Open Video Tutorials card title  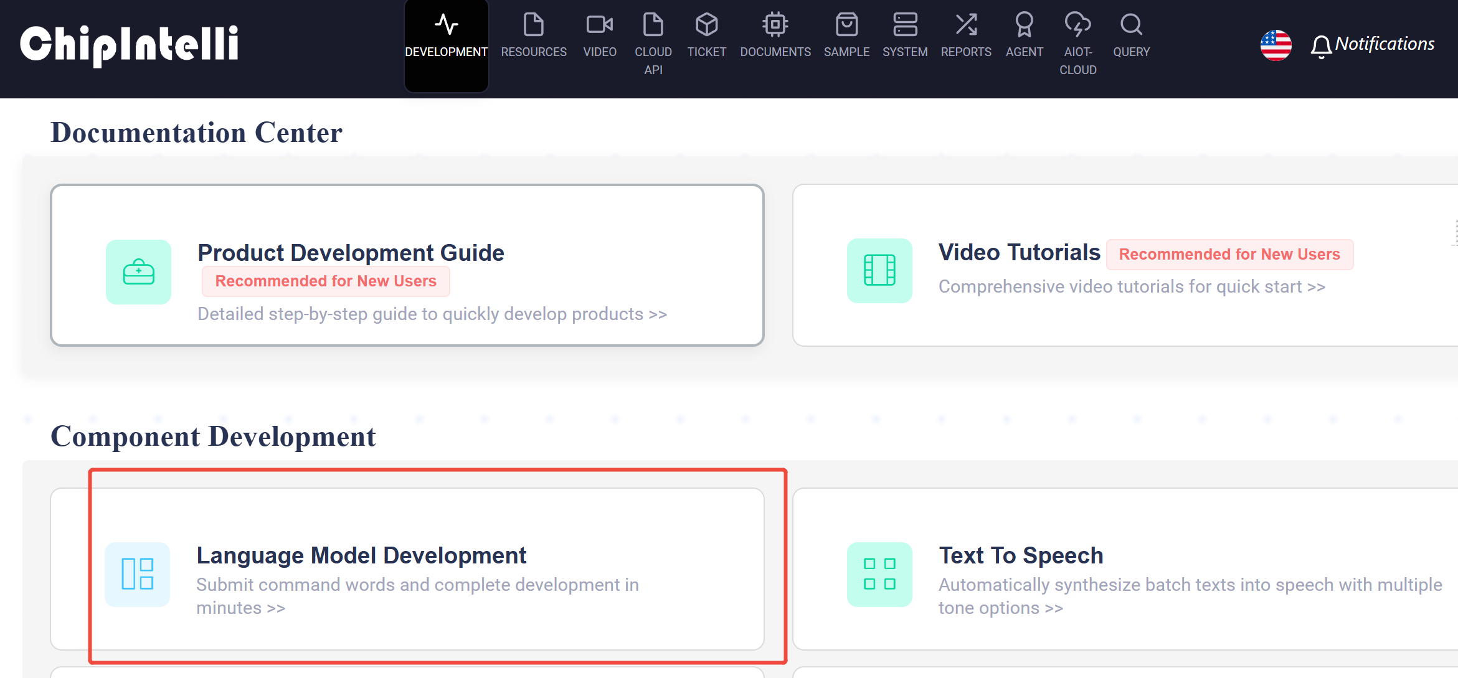pyautogui.click(x=1019, y=253)
